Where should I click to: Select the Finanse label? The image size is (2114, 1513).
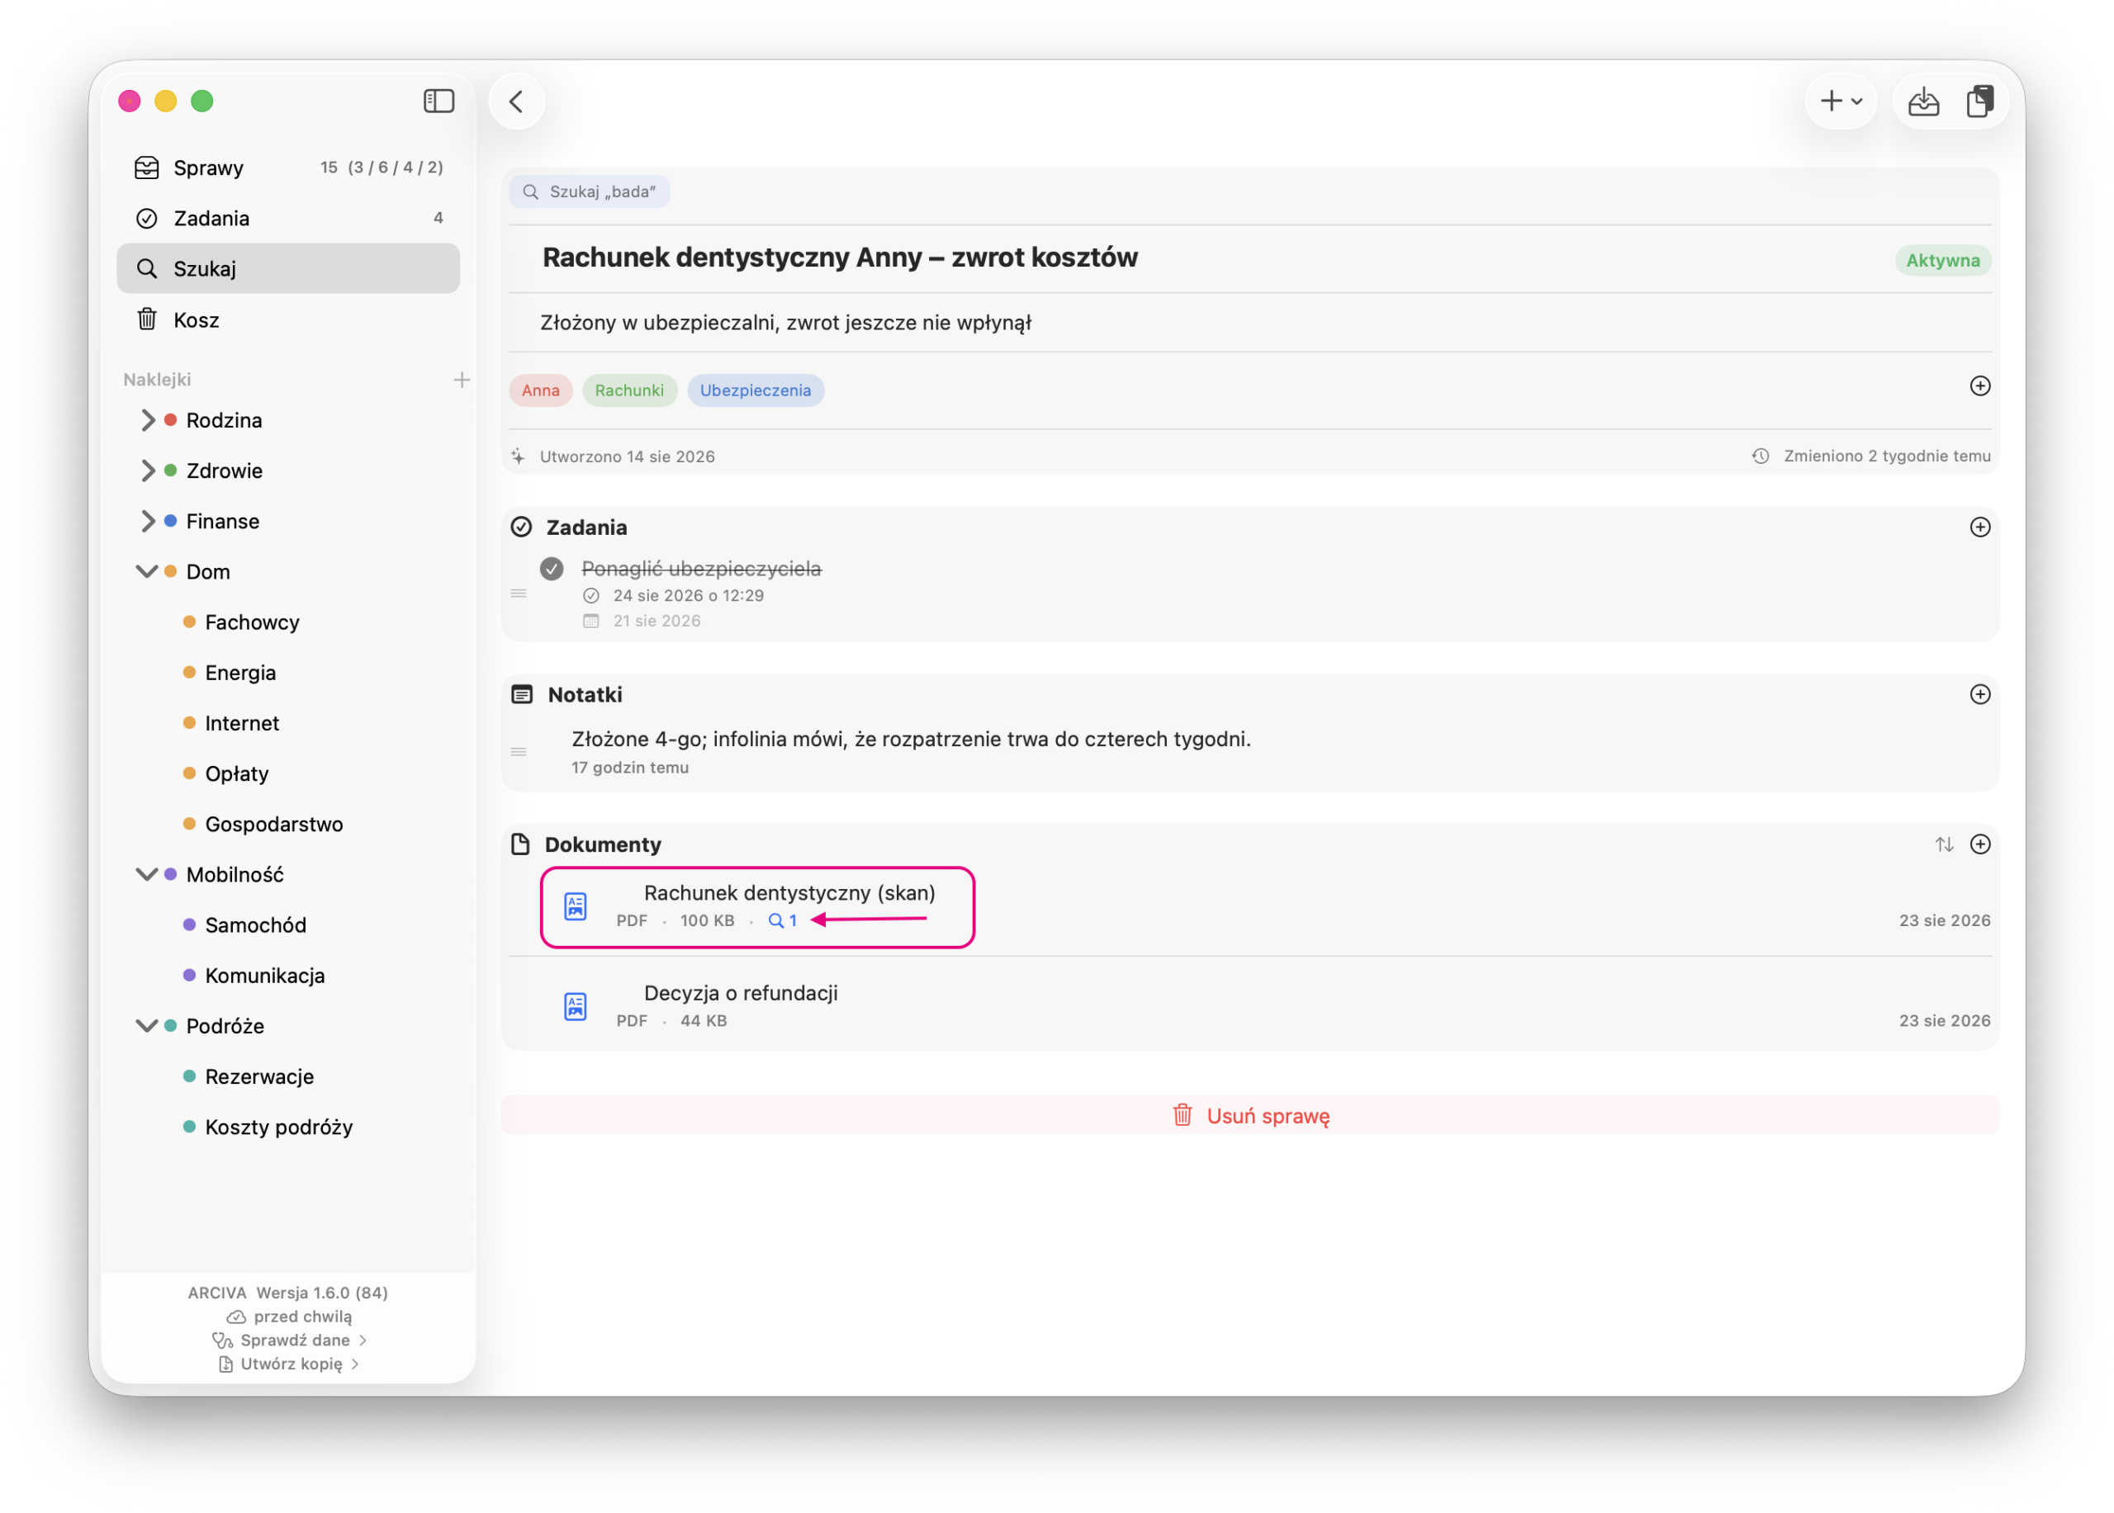click(x=223, y=521)
